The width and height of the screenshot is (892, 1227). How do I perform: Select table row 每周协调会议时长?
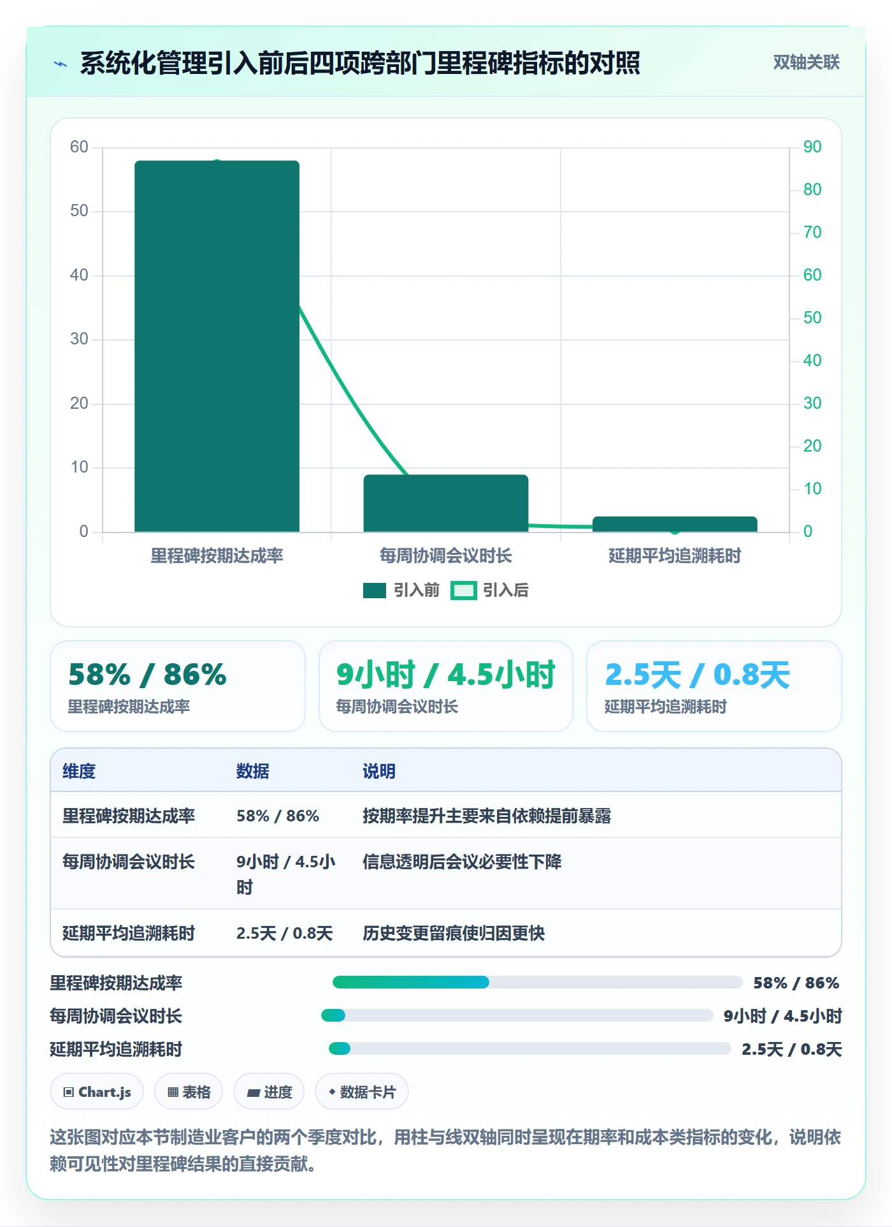pos(446,873)
